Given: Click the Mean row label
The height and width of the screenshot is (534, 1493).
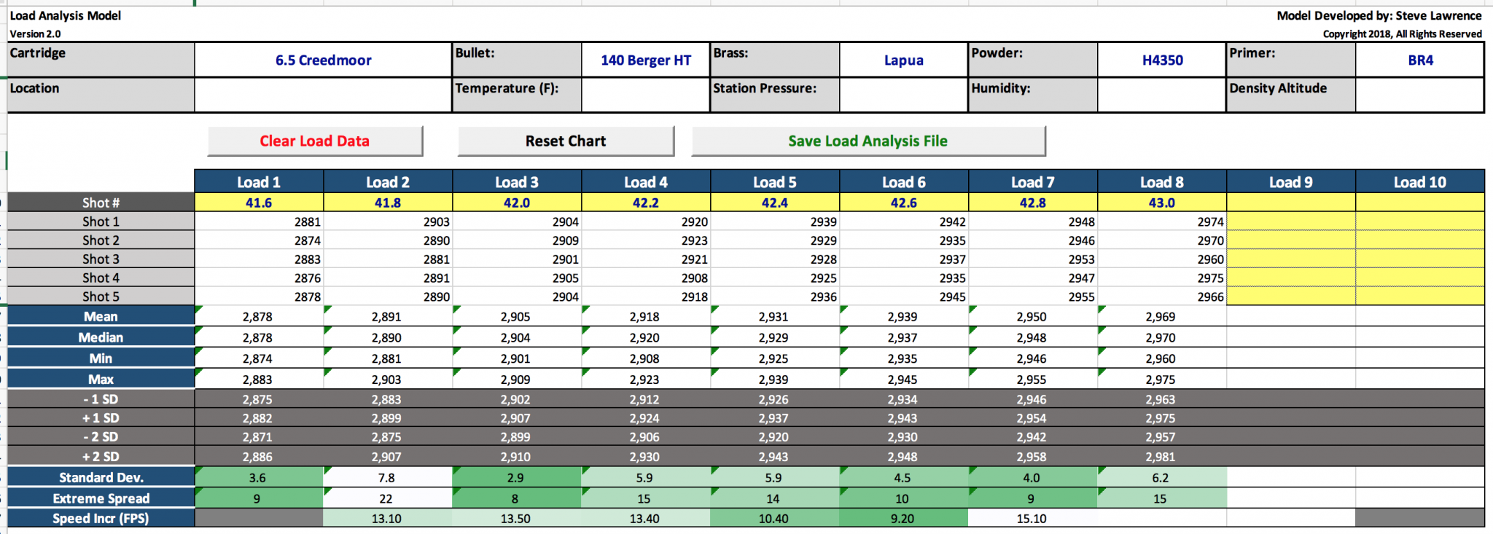Looking at the screenshot, I should (x=101, y=316).
